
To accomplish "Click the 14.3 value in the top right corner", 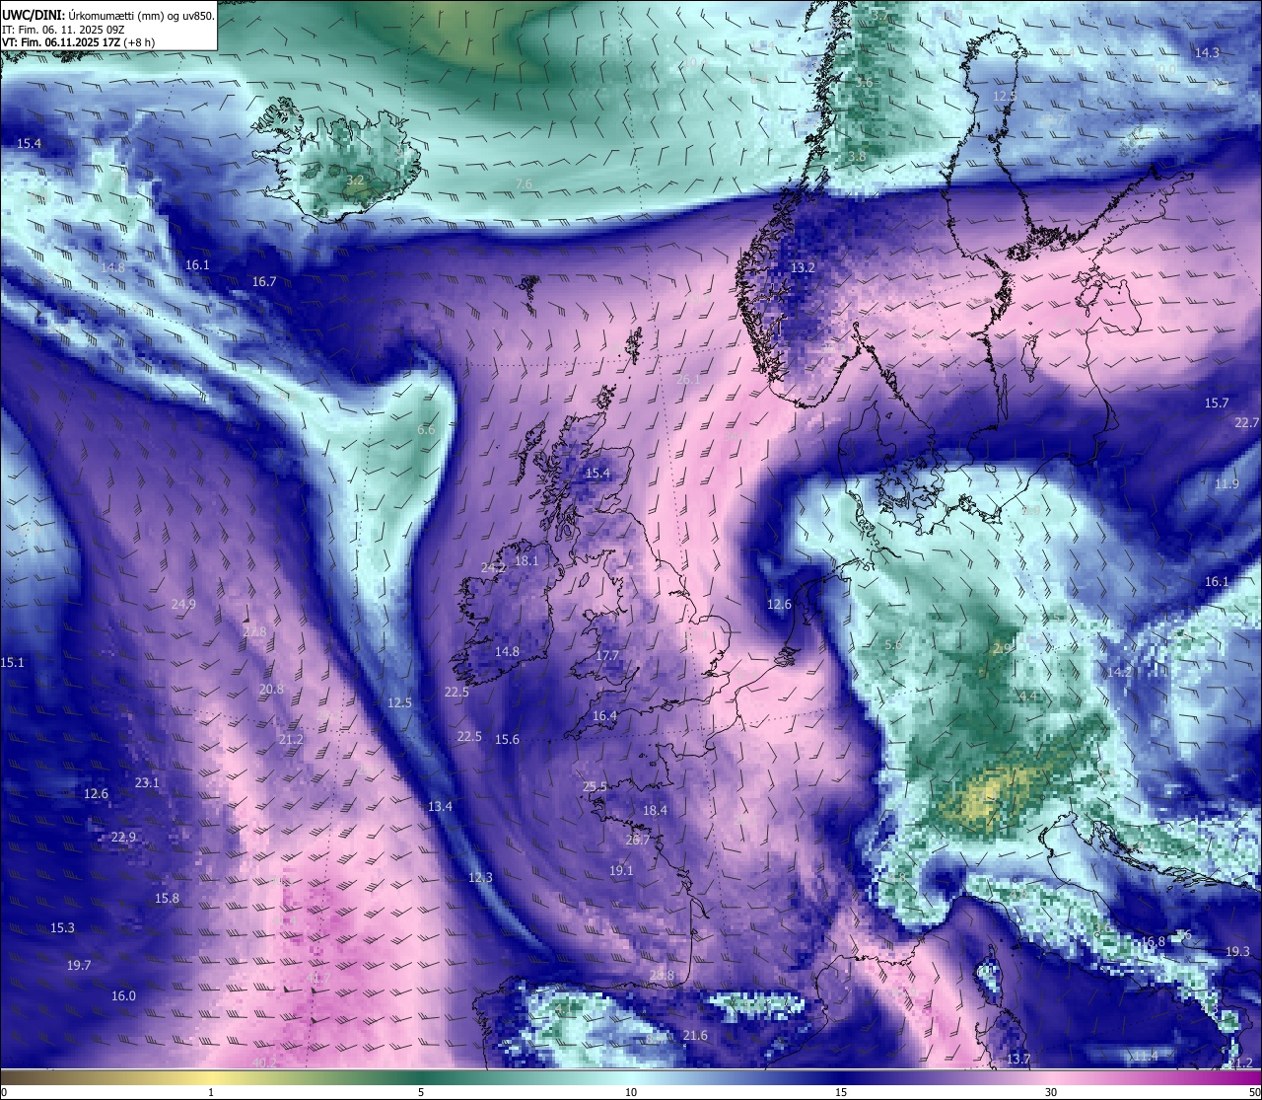I will [1207, 53].
